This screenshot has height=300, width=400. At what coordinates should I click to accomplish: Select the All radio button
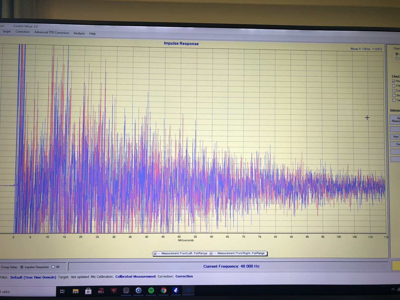pyautogui.click(x=53, y=267)
